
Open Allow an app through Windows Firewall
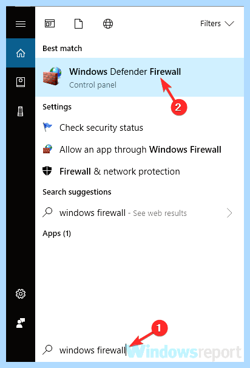click(140, 150)
